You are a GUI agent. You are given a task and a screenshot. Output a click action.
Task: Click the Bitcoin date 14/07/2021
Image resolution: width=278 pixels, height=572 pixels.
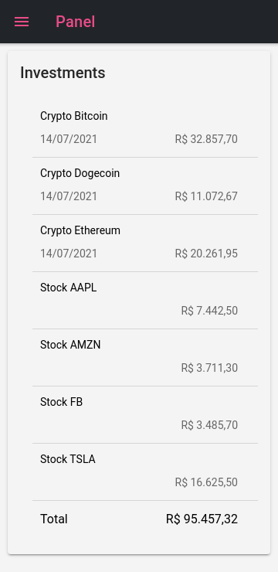(69, 139)
